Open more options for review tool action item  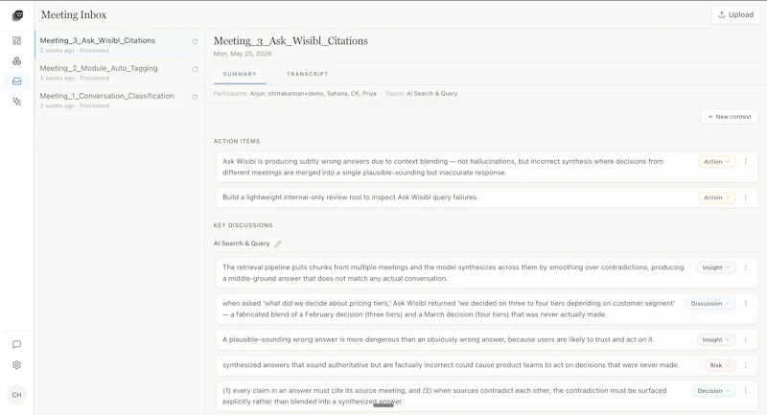(746, 197)
